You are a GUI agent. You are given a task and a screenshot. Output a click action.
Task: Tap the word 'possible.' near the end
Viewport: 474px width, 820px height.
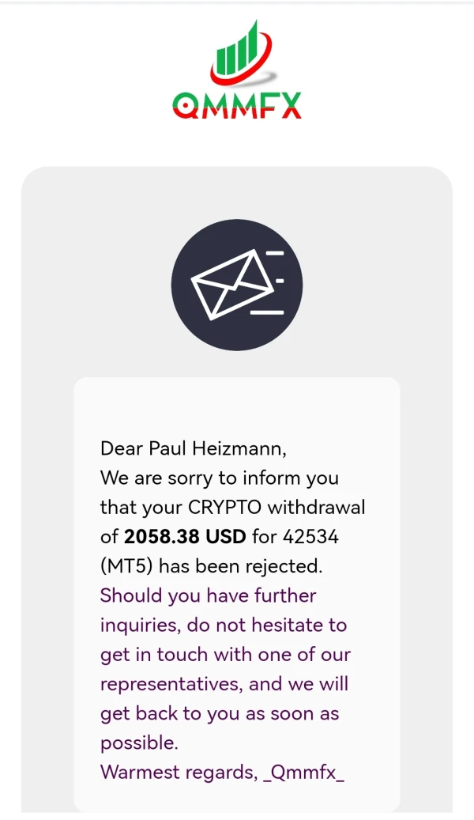pos(139,743)
